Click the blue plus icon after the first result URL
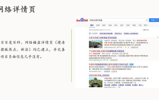This screenshot has height=100, width=159. (129, 47)
